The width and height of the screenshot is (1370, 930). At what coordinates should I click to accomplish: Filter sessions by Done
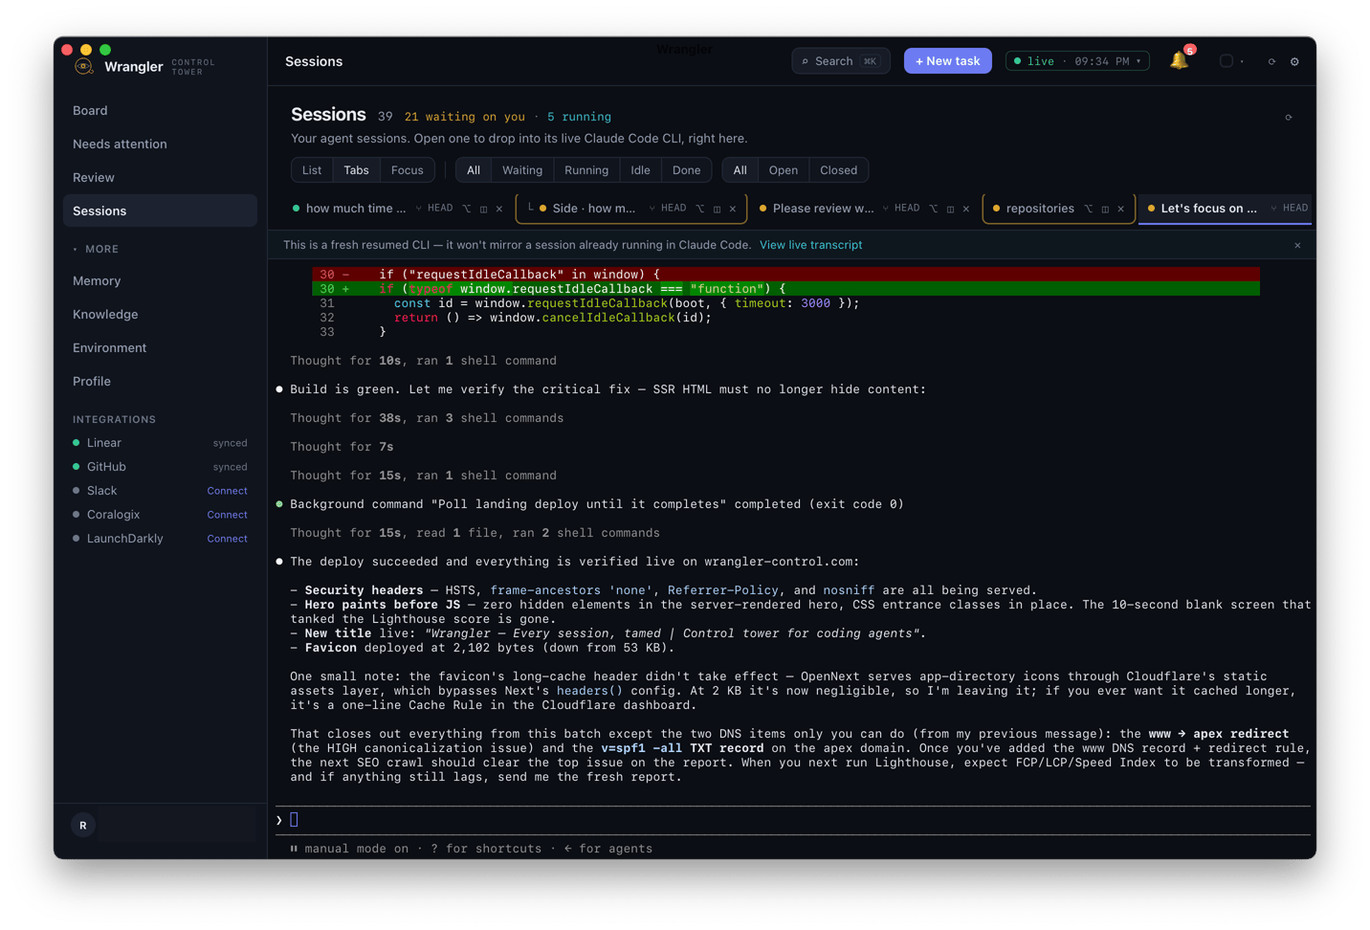coord(686,170)
